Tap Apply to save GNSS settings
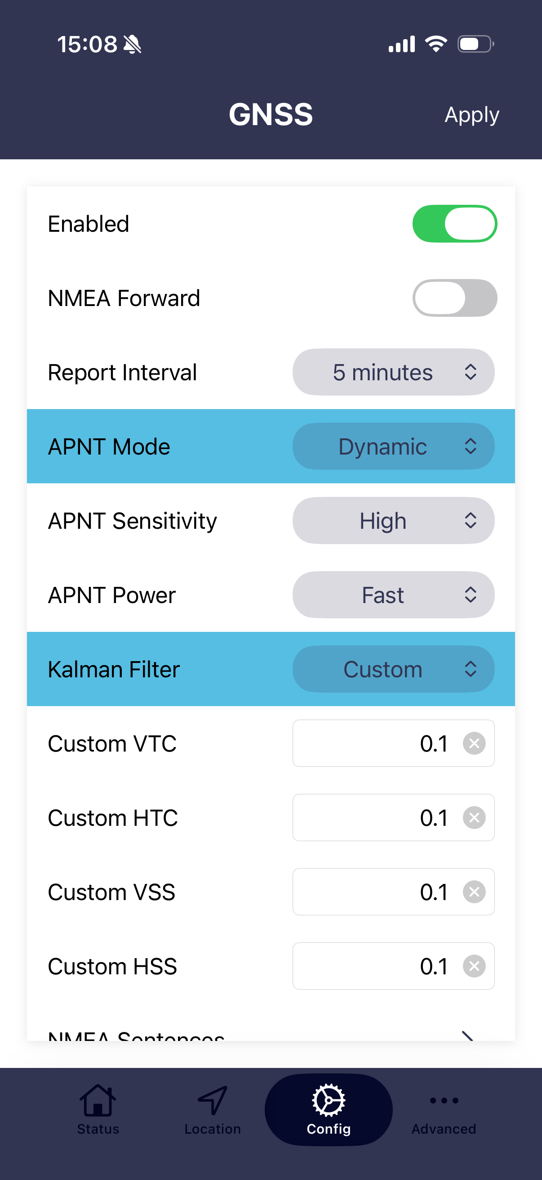This screenshot has height=1180, width=542. point(471,114)
